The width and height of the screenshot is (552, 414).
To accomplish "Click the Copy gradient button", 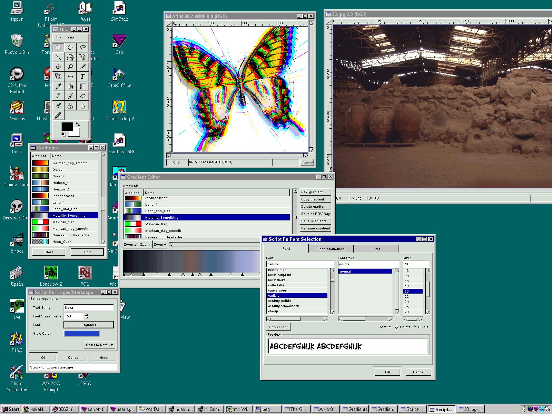I will click(x=315, y=199).
